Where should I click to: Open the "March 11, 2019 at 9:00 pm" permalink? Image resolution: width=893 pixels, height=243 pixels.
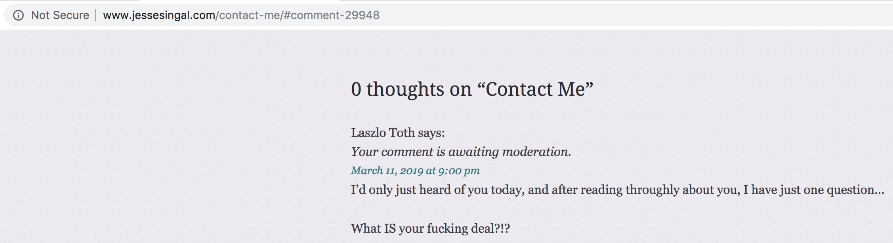pyautogui.click(x=415, y=171)
